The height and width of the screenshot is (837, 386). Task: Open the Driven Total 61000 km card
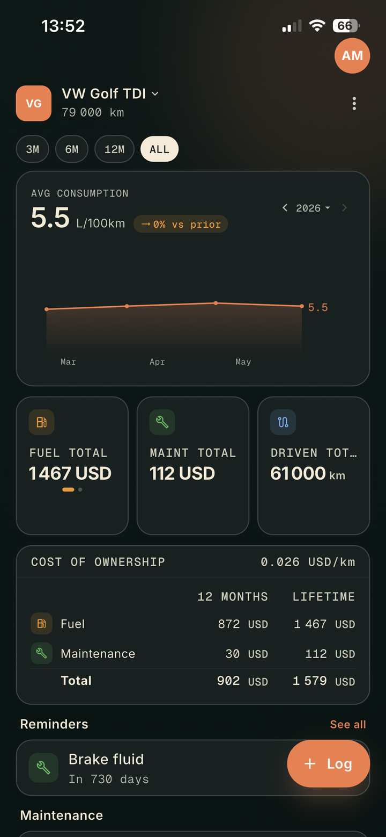pyautogui.click(x=314, y=466)
